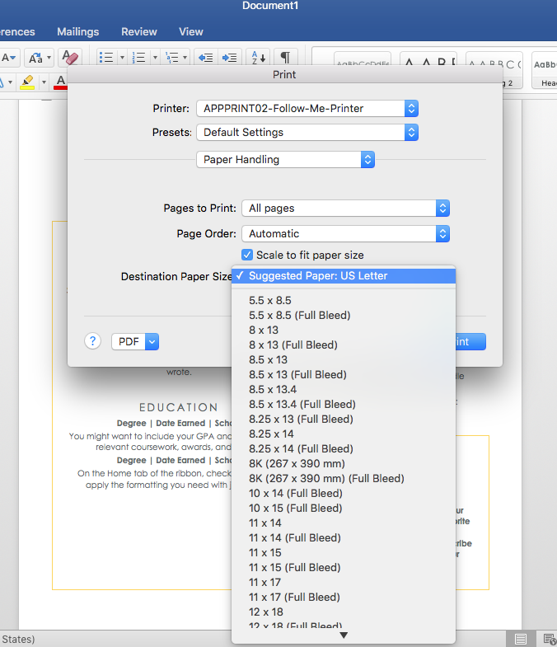Select 8.5 x 13.4 paper size

(344, 390)
